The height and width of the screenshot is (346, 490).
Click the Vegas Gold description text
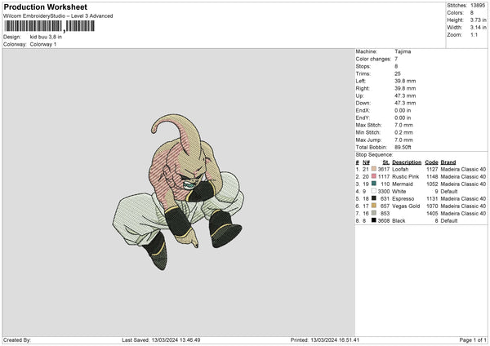point(406,206)
